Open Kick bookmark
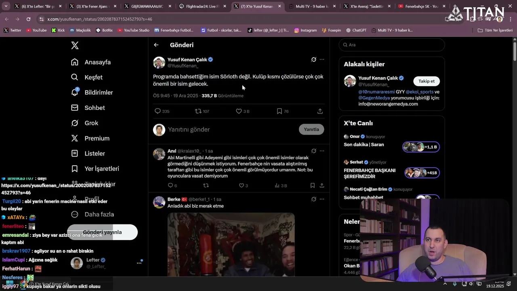The height and width of the screenshot is (291, 517). click(58, 30)
